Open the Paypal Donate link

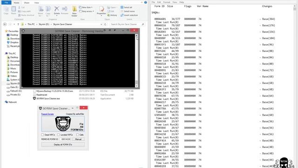tap(47, 114)
